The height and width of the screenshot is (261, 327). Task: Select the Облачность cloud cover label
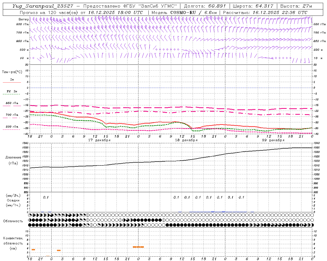[x=13, y=221]
